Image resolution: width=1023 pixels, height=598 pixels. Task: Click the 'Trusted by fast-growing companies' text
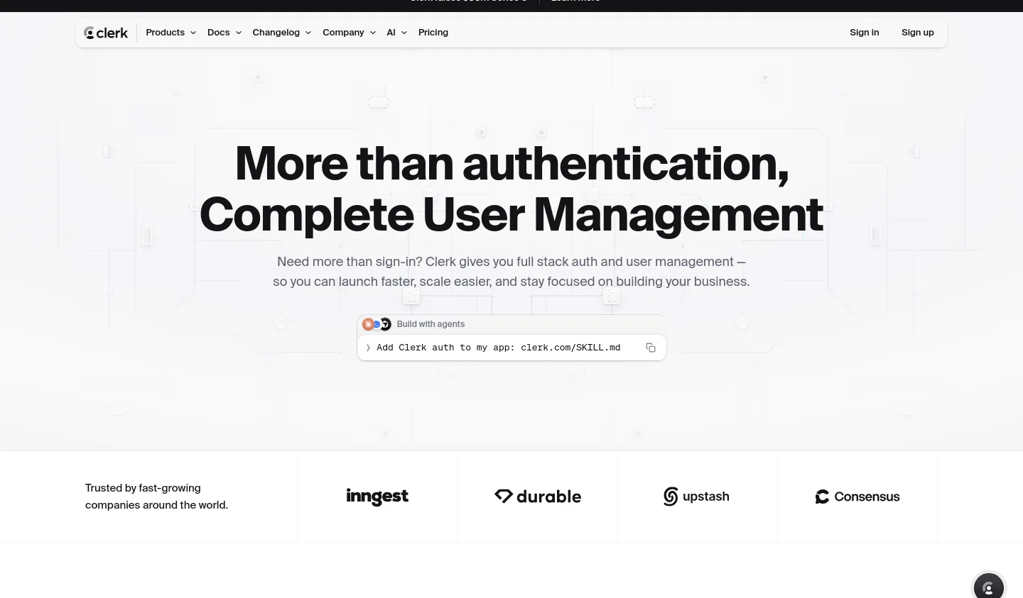pos(156,497)
